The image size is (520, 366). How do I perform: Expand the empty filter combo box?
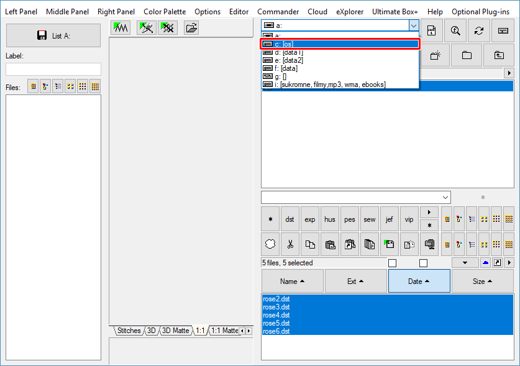[445, 198]
